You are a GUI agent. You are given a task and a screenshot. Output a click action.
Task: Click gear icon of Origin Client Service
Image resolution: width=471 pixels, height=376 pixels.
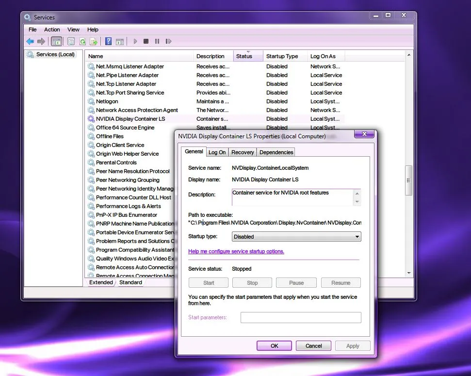click(x=91, y=145)
